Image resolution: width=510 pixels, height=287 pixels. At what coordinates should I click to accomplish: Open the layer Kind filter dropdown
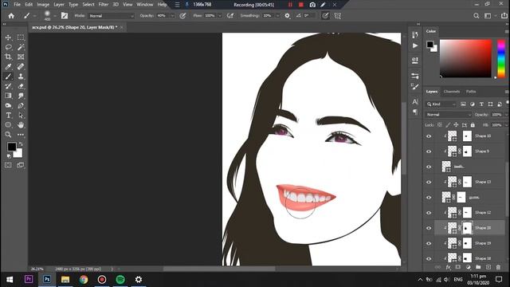coord(441,104)
